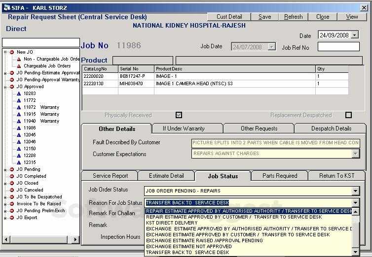Click the View button
Image resolution: width=372 pixels, height=257 pixels.
click(352, 17)
